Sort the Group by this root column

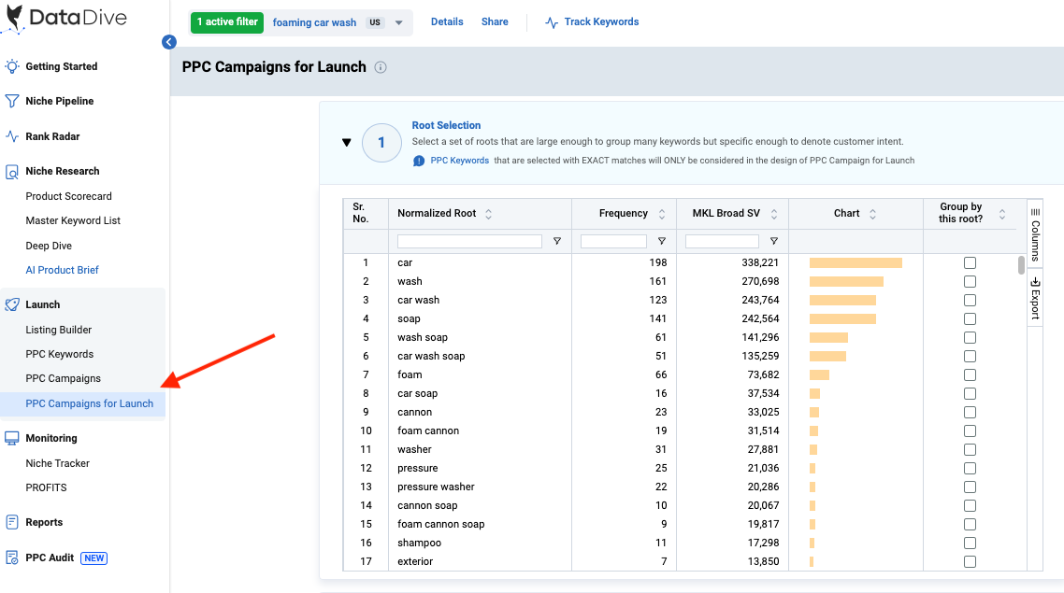pyautogui.click(x=1002, y=214)
